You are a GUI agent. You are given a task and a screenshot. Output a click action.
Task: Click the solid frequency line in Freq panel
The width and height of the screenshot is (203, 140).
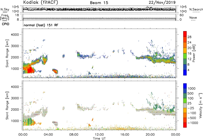(99, 19)
